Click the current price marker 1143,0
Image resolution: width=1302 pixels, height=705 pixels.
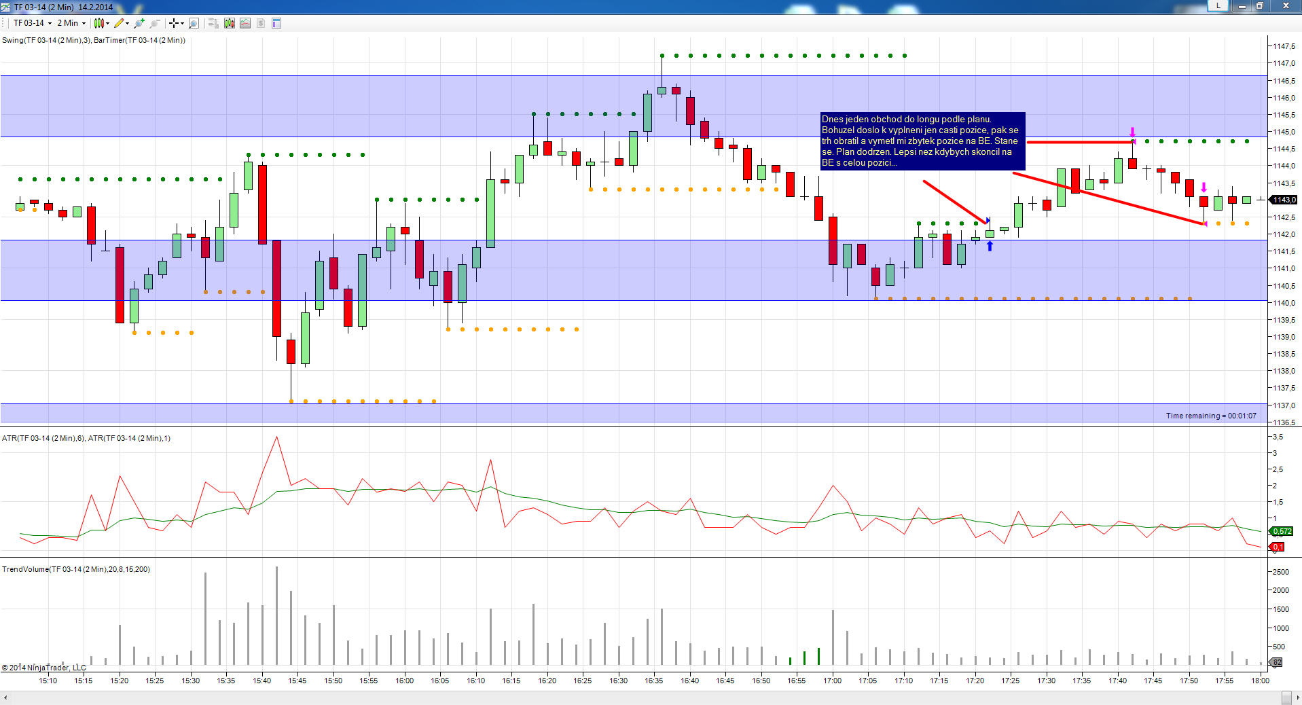tap(1284, 200)
